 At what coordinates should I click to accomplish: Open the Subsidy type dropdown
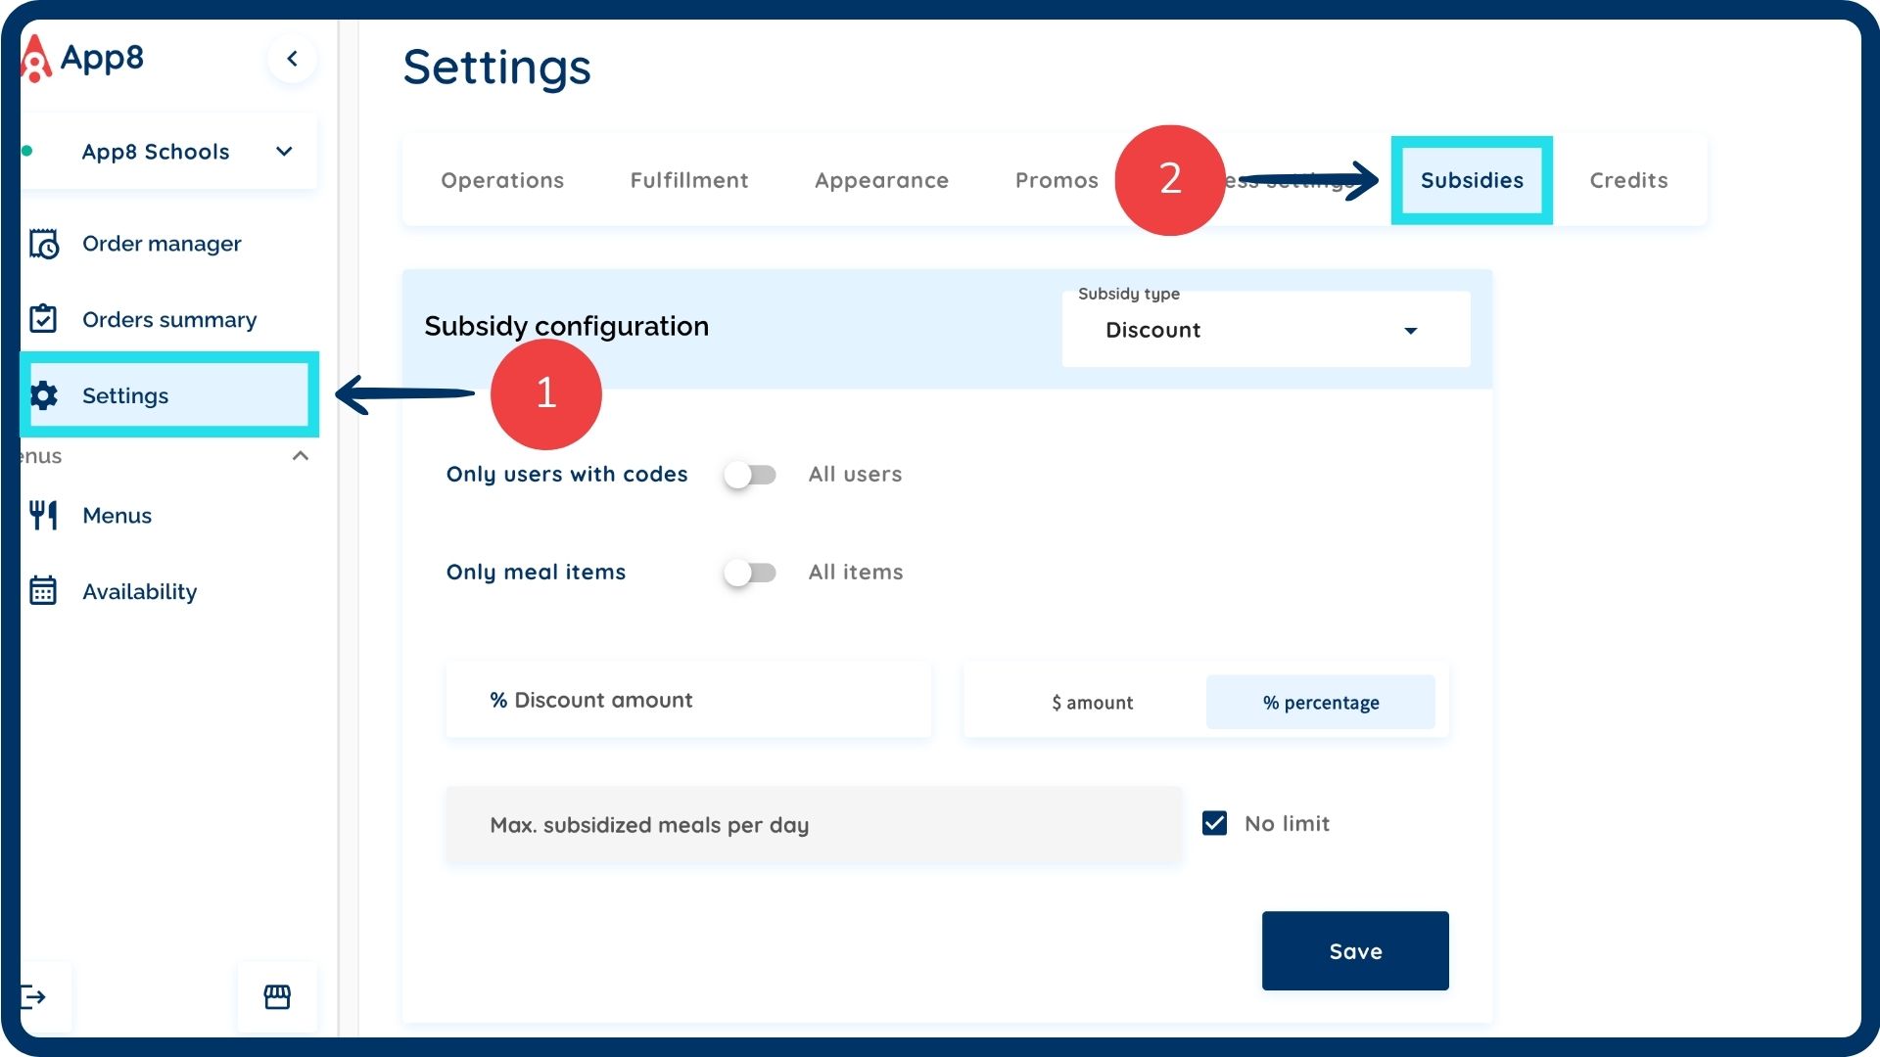[x=1264, y=331]
